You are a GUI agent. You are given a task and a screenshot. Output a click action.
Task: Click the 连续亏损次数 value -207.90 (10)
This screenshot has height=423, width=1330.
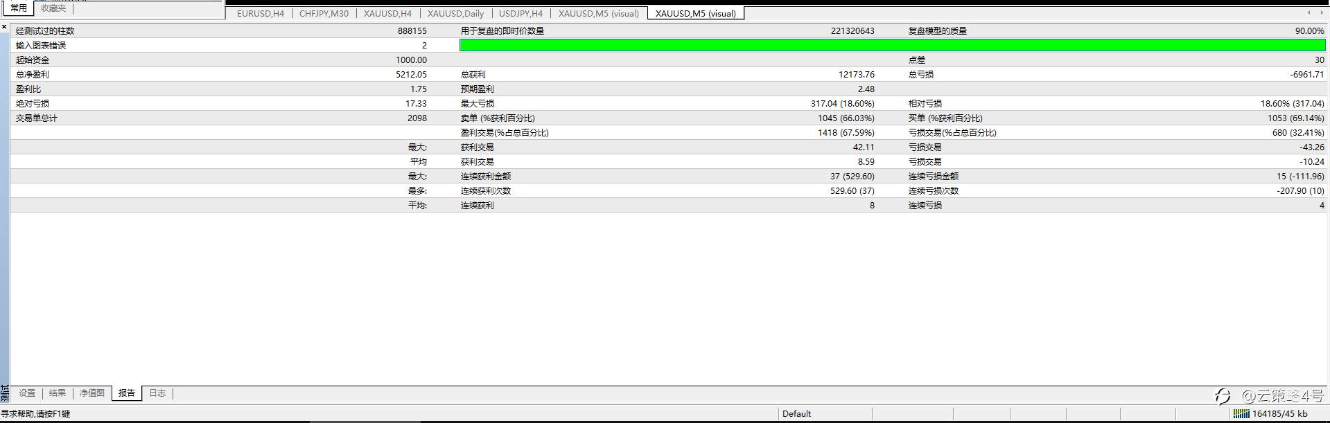1301,191
